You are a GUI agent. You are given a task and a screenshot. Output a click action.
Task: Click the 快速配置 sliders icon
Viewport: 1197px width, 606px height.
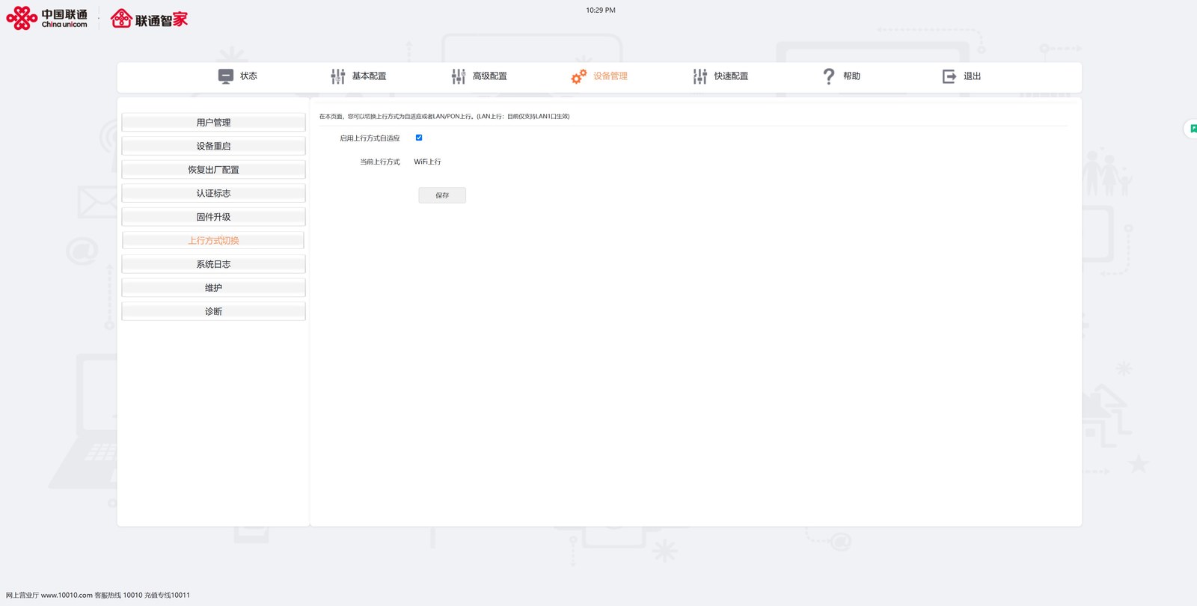(x=700, y=76)
